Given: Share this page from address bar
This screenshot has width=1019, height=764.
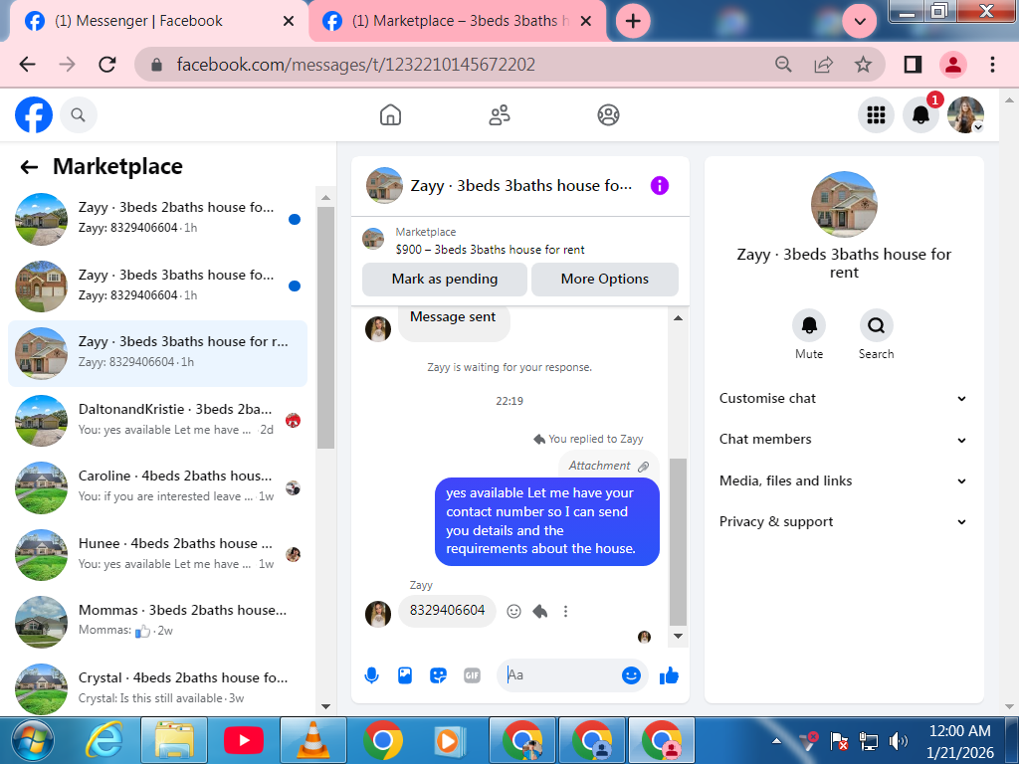Looking at the screenshot, I should (823, 65).
